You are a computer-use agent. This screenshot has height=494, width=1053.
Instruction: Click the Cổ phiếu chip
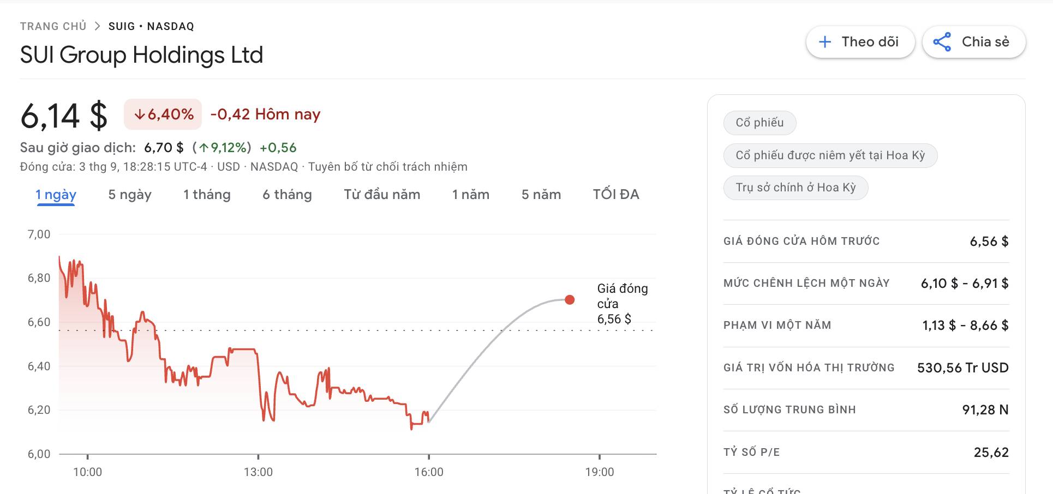759,123
